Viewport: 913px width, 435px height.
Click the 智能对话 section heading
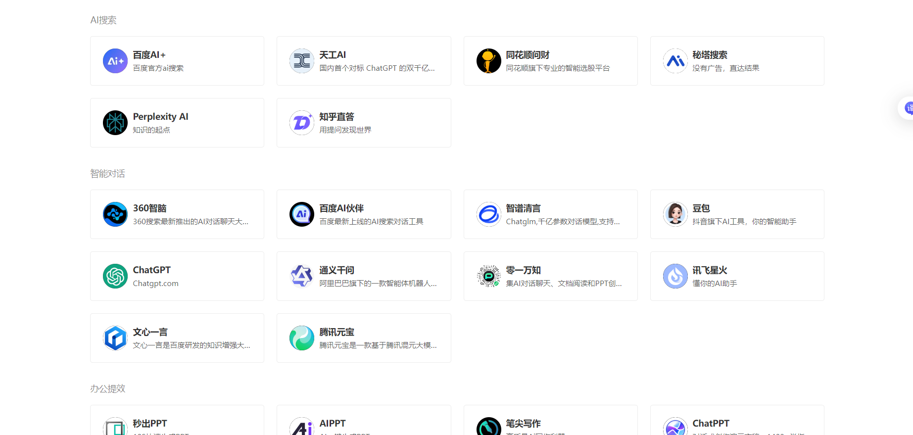point(107,174)
